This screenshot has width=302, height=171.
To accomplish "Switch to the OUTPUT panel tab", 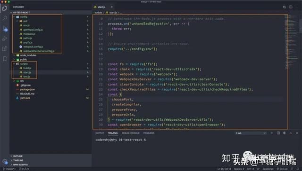I will 100,133.
